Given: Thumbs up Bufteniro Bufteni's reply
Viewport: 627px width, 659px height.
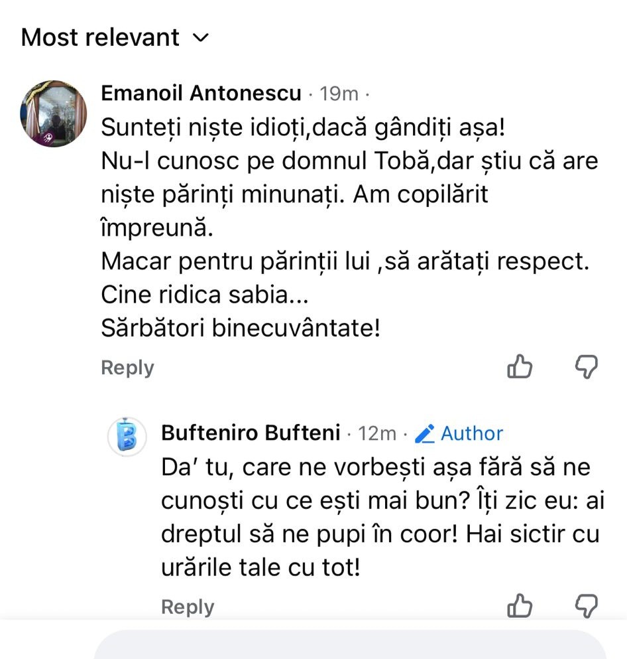Looking at the screenshot, I should pos(520,605).
